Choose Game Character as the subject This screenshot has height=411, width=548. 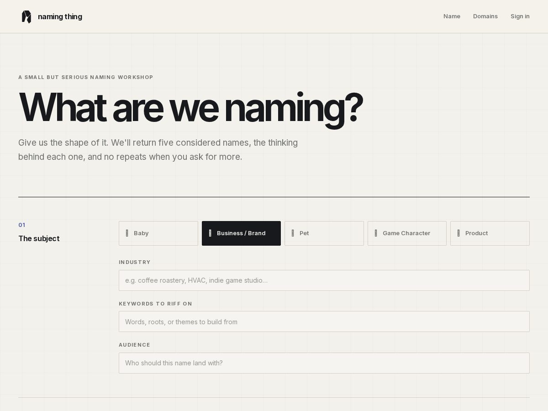407,233
